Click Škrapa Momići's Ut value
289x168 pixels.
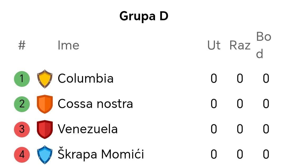tap(214, 154)
